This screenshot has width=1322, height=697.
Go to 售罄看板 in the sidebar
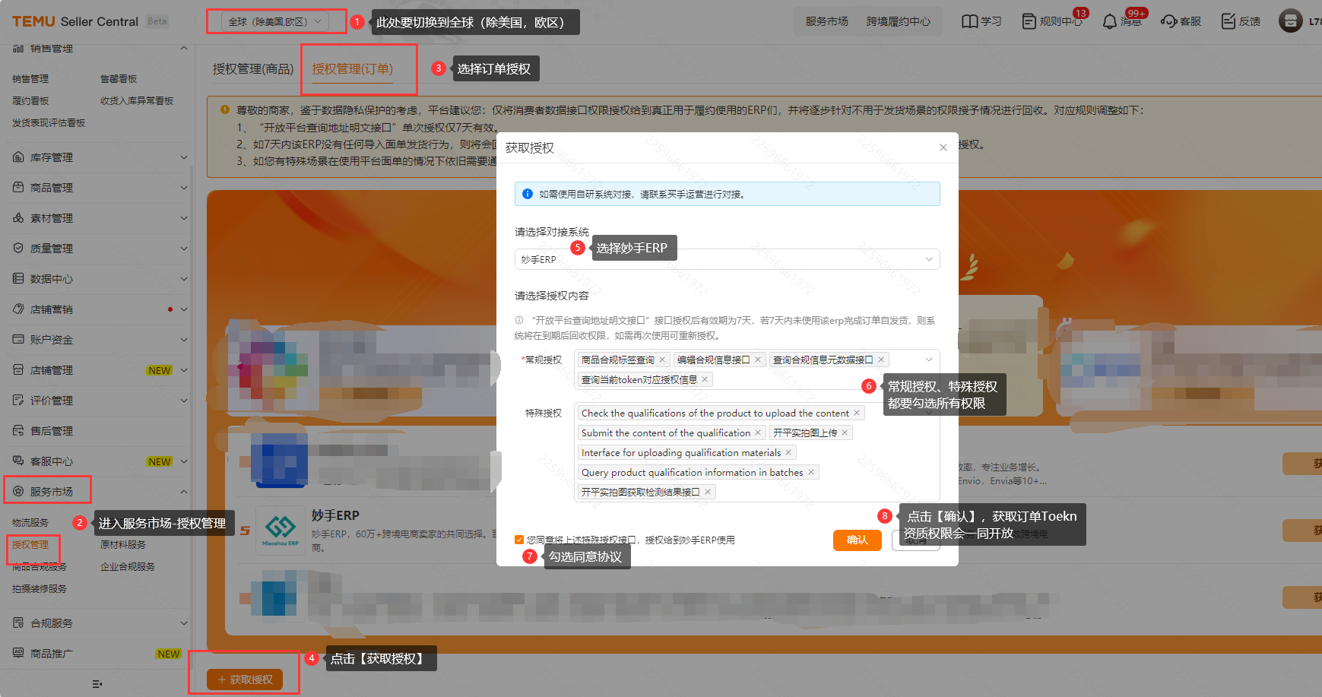pyautogui.click(x=119, y=79)
